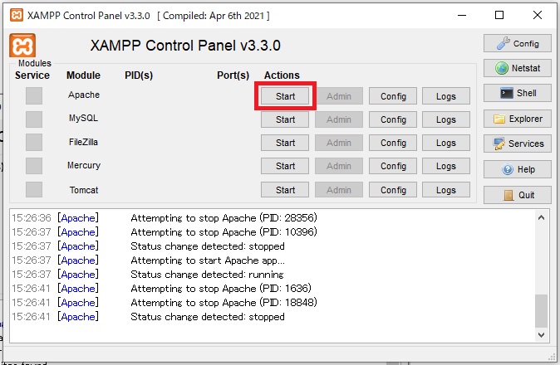Image resolution: width=560 pixels, height=365 pixels.
Task: Click the MySQL Admin button
Action: point(339,119)
